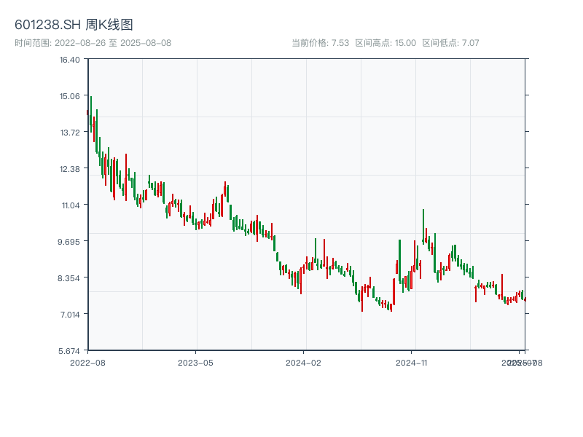Select the 2024-11 x-axis date tick

tap(412, 362)
